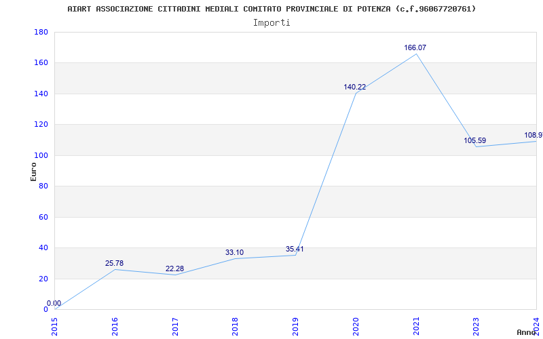Click the 40 y-axis tick label
The width and height of the screenshot is (543, 339).
[43, 247]
